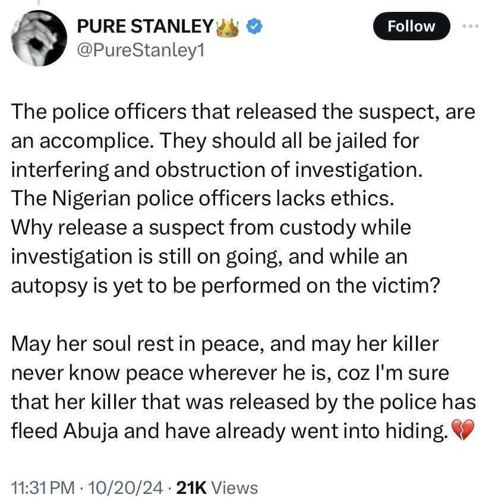The image size is (492, 501).
Task: Click the line 'The Nigerian police officers lacks ethics'
Action: point(202,199)
